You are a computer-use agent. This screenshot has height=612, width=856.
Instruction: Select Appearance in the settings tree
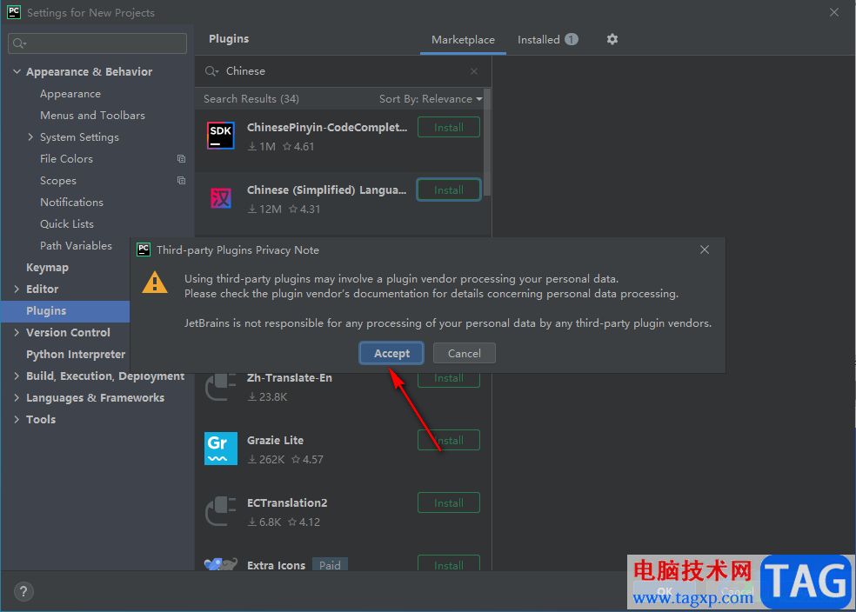(x=70, y=94)
